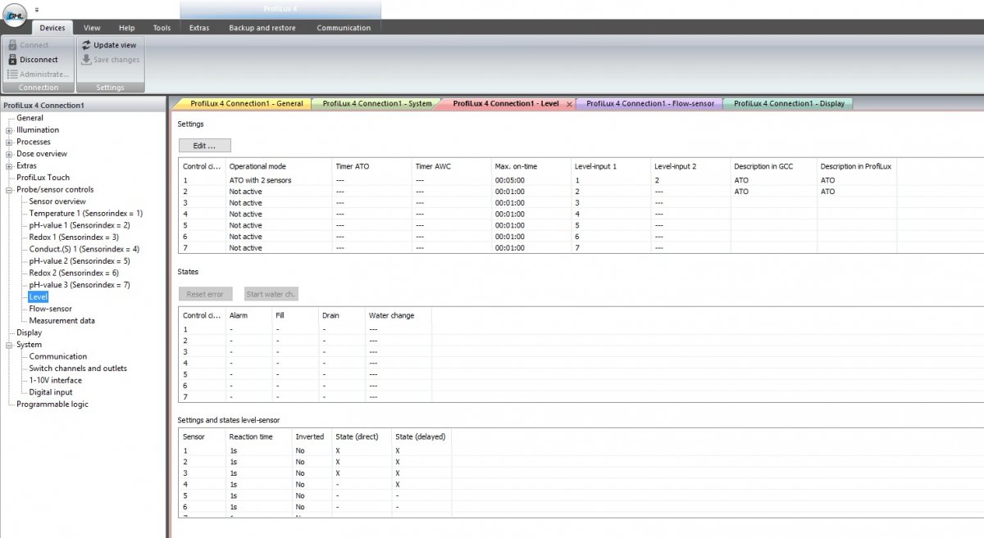Viewport: 984px width, 538px height.
Task: Open the Communication ribbon tab
Action: pyautogui.click(x=344, y=28)
